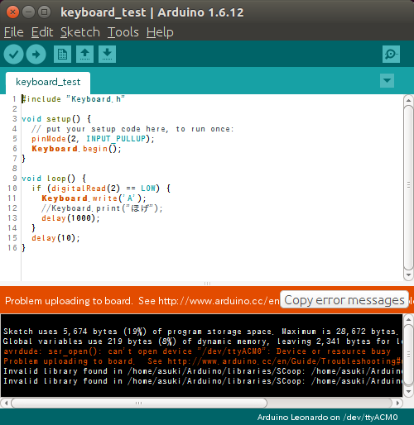Click the console horizontal scrollbar left arrow

(x=6, y=403)
